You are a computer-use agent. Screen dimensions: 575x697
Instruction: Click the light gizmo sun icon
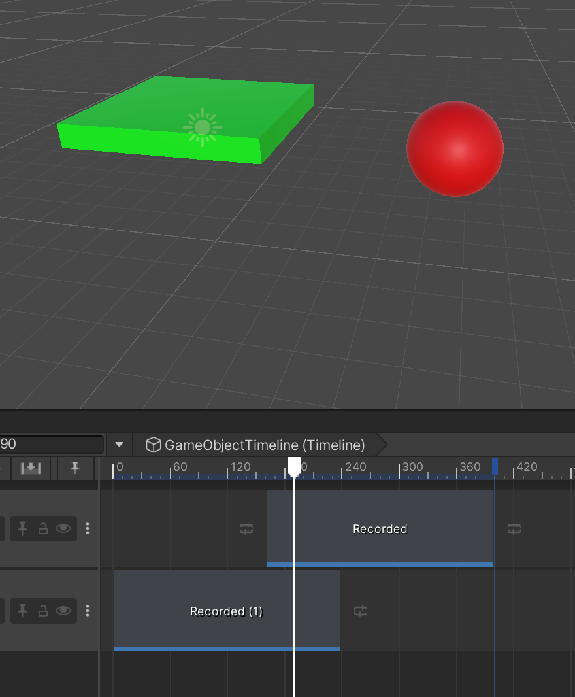(x=203, y=127)
